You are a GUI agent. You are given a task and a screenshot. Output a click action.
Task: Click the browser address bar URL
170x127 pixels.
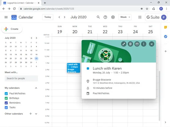click(x=49, y=9)
